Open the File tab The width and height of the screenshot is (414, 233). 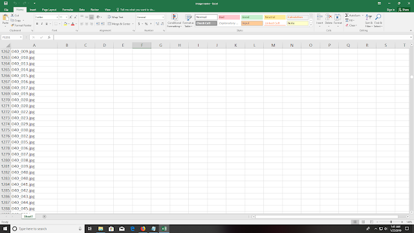pos(6,10)
